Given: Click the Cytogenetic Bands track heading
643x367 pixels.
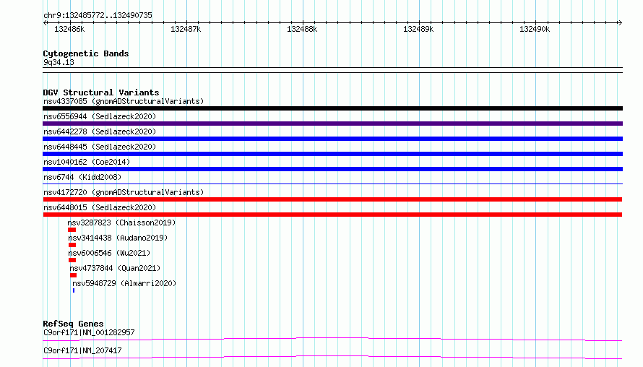Looking at the screenshot, I should tap(86, 53).
